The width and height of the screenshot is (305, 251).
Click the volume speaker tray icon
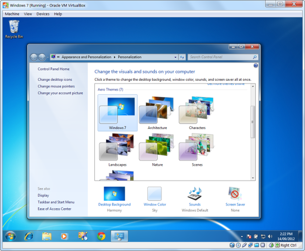click(270, 236)
